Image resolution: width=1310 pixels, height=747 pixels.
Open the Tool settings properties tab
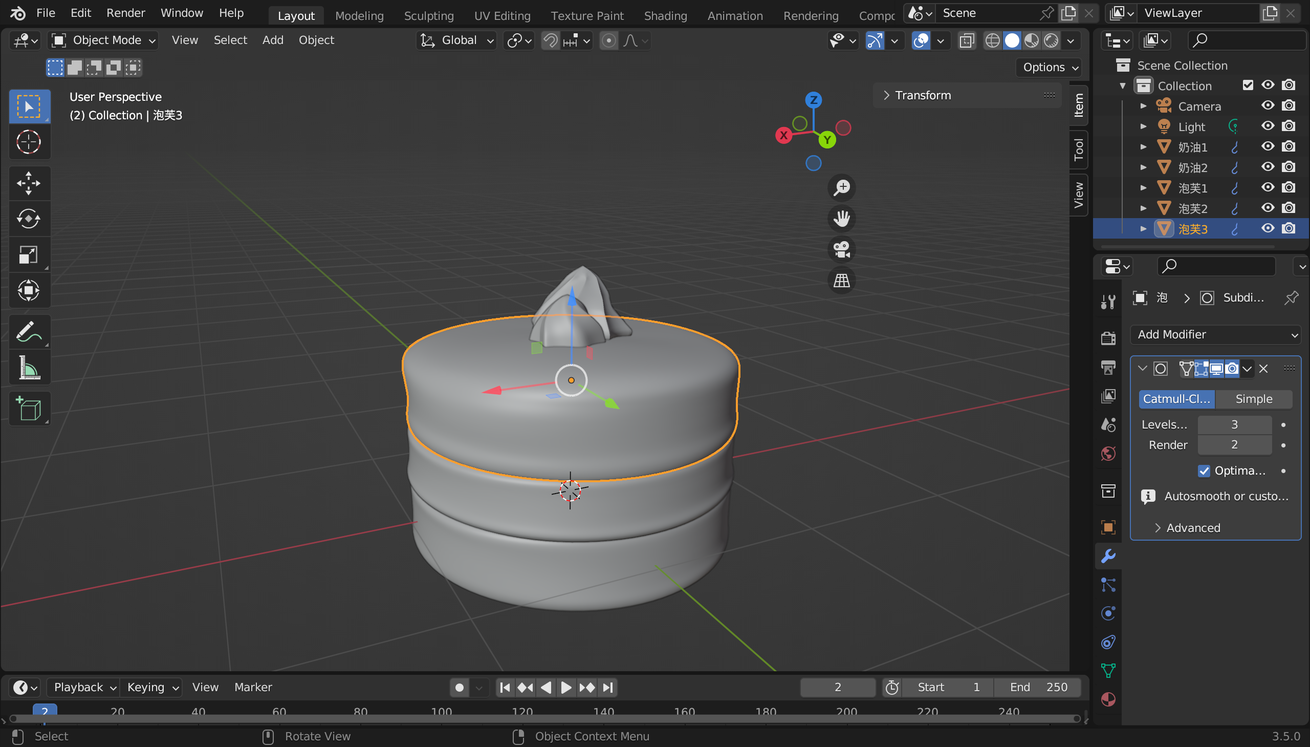point(1108,302)
